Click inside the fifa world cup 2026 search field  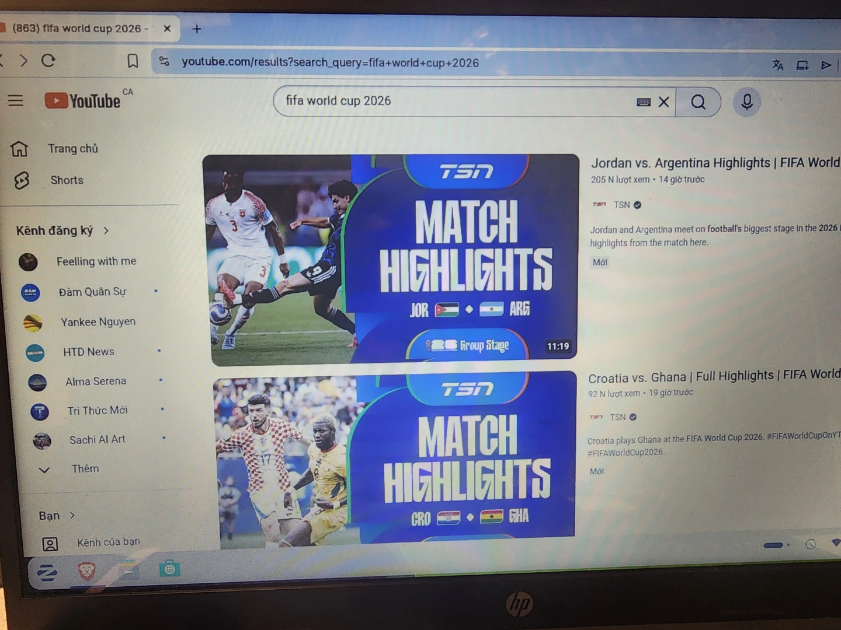click(456, 101)
